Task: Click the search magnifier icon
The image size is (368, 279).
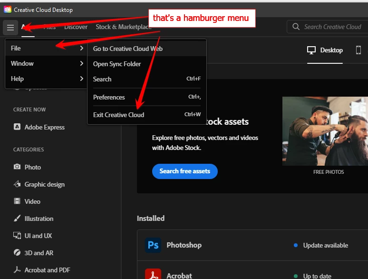Action: pos(296,27)
